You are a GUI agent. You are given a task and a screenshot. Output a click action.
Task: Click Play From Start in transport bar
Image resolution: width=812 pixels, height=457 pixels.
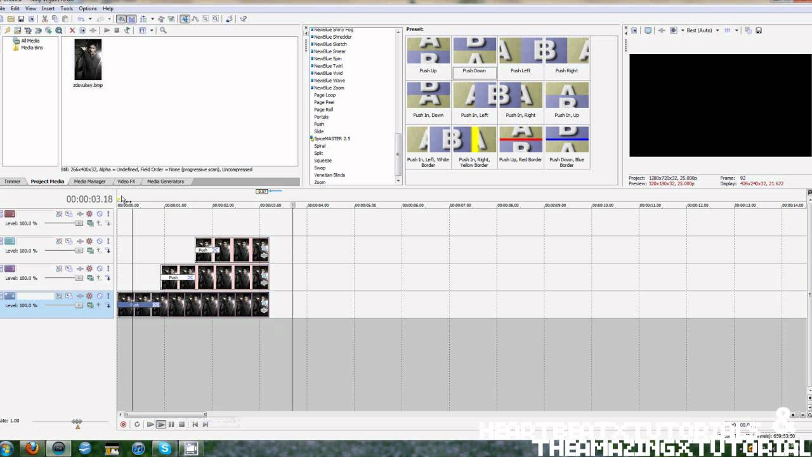pyautogui.click(x=150, y=424)
